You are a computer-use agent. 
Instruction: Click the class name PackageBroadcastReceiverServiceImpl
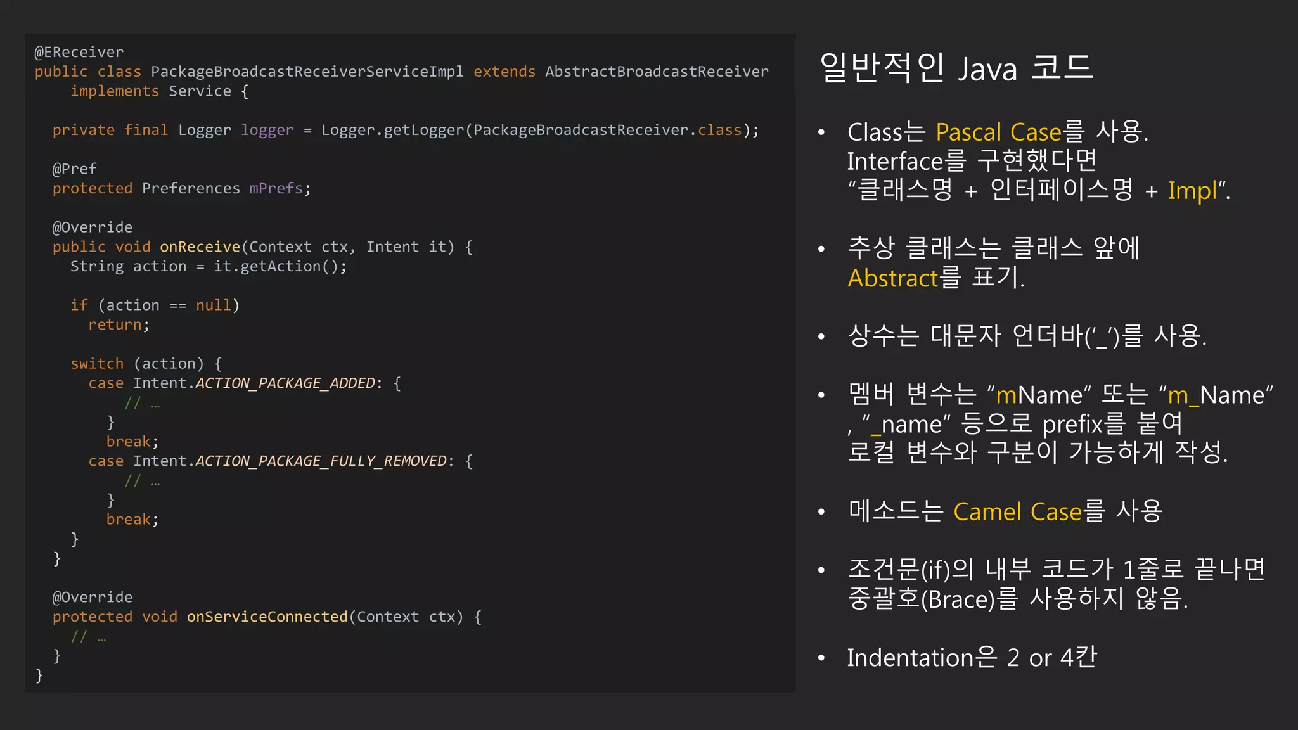307,72
